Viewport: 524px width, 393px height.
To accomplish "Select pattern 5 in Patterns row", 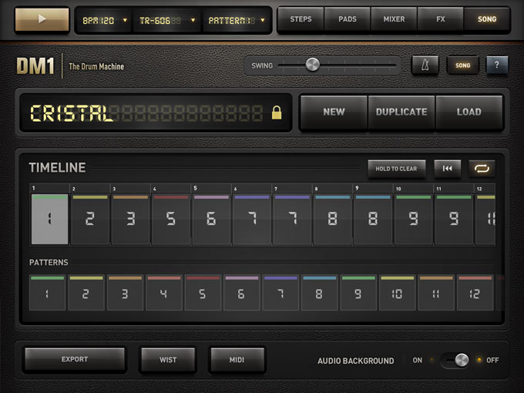I will click(203, 293).
